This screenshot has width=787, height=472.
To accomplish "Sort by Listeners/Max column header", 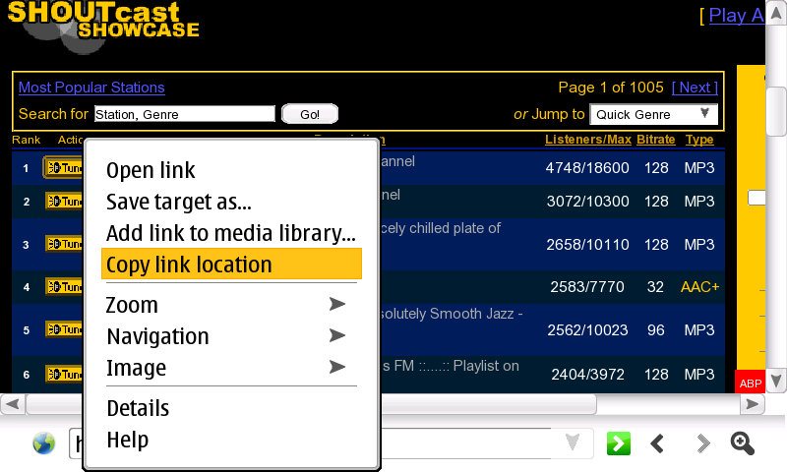I will [x=587, y=140].
